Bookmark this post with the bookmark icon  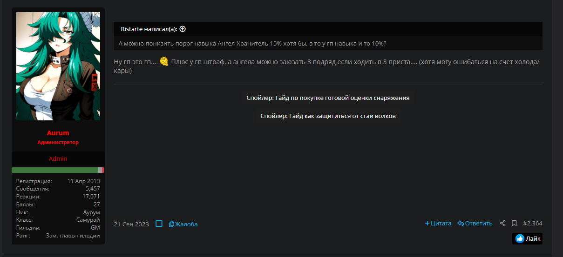514,224
